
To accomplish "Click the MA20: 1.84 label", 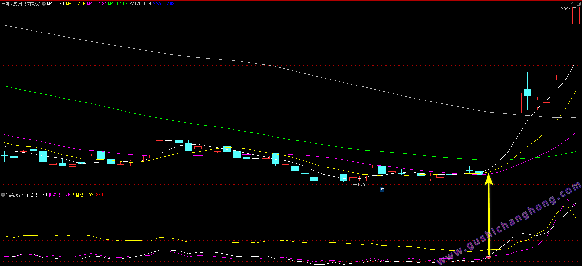I will pos(97,4).
